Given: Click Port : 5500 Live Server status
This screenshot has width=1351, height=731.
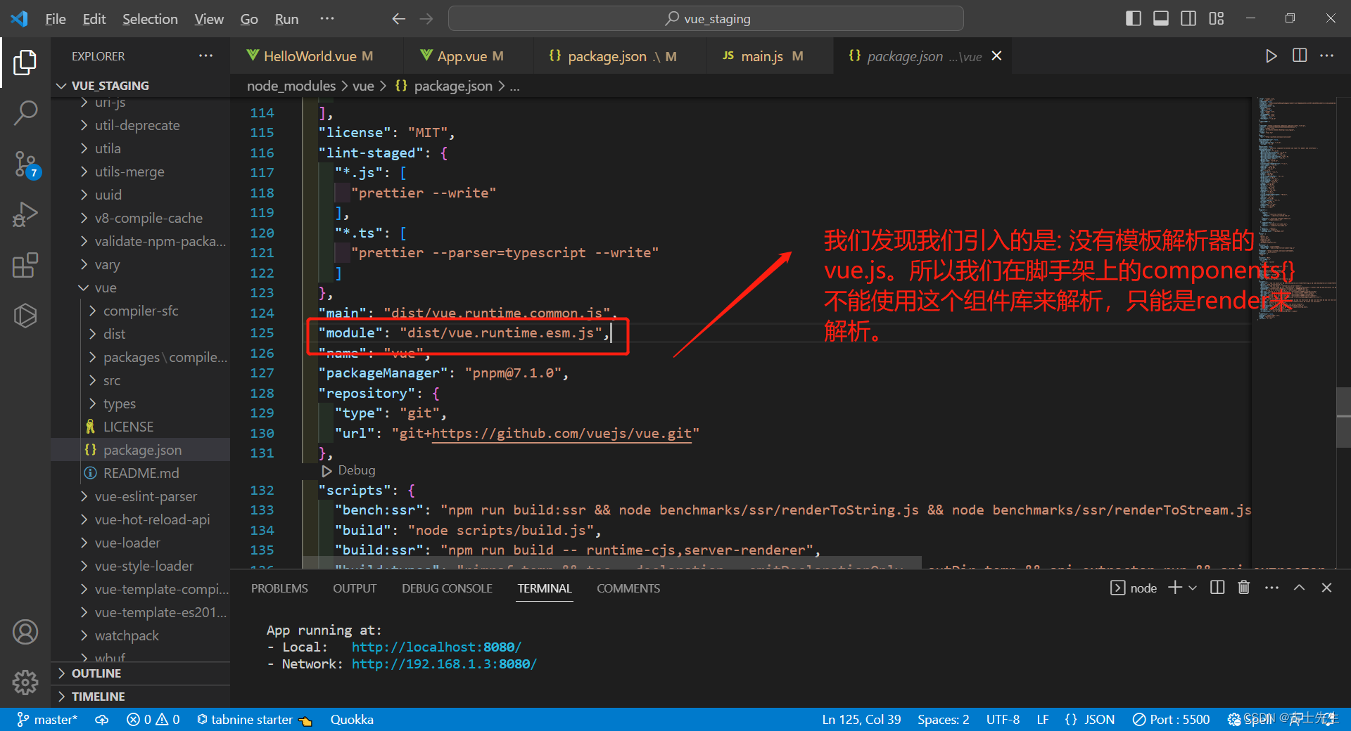Looking at the screenshot, I should [x=1172, y=720].
